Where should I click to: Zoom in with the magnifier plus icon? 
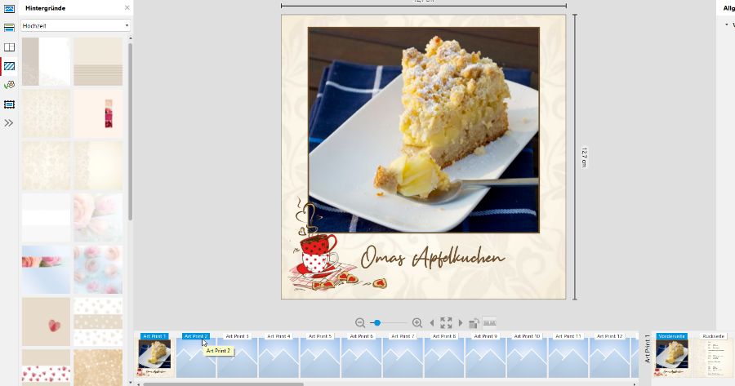click(417, 323)
